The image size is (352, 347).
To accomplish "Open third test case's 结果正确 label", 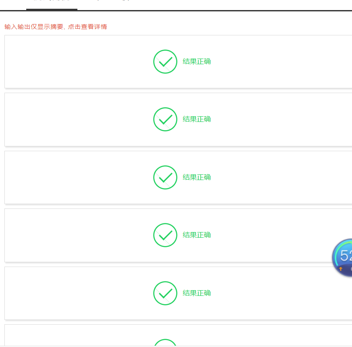I will click(x=197, y=177).
